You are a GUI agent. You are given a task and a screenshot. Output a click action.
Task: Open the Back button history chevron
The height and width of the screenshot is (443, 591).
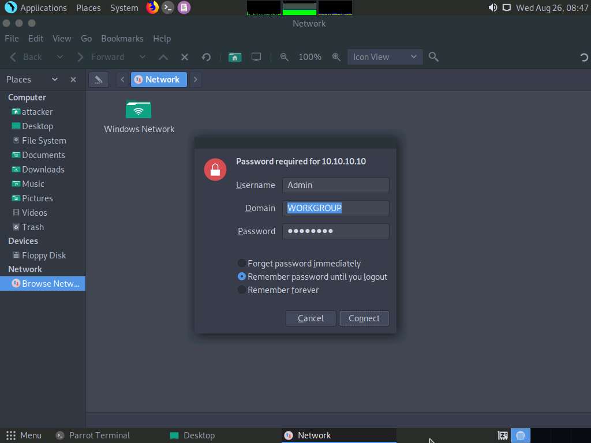click(59, 57)
